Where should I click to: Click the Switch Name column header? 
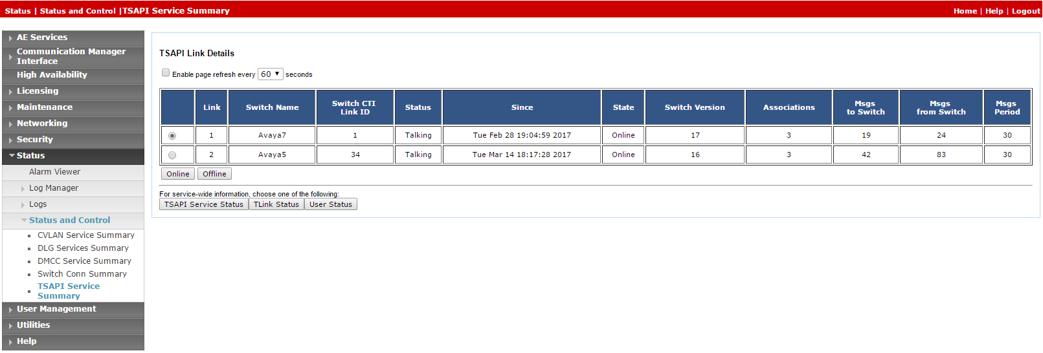click(x=272, y=107)
